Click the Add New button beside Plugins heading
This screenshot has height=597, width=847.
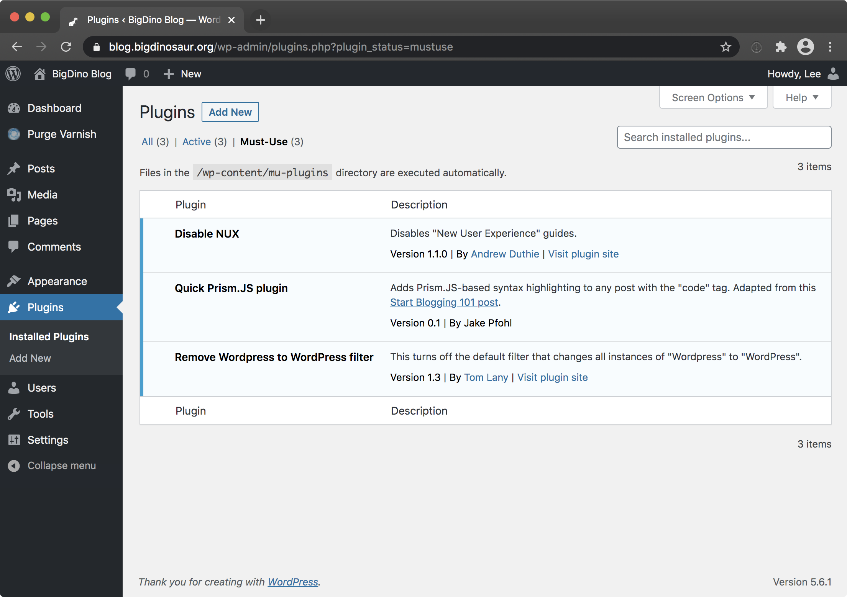click(x=230, y=112)
